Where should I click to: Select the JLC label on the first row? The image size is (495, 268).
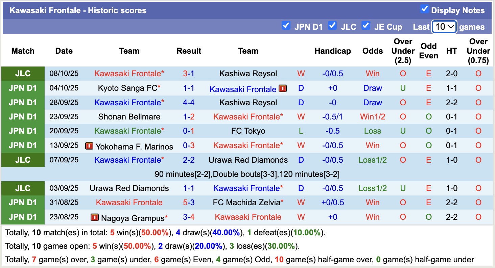[23, 73]
